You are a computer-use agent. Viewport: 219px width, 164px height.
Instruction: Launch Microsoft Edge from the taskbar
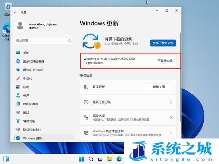(119, 159)
